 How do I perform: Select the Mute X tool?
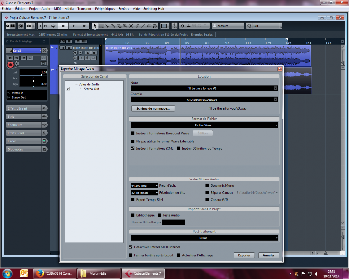pos(131,26)
